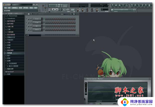Expand the Shared Data browser folder
This screenshot has width=155, height=107.
pyautogui.click(x=12, y=16)
